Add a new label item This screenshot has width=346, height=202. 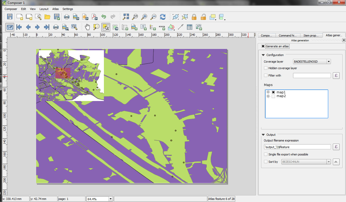(x=143, y=27)
